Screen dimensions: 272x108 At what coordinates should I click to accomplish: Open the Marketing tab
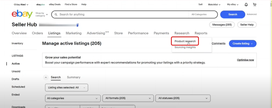pyautogui.click(x=74, y=33)
